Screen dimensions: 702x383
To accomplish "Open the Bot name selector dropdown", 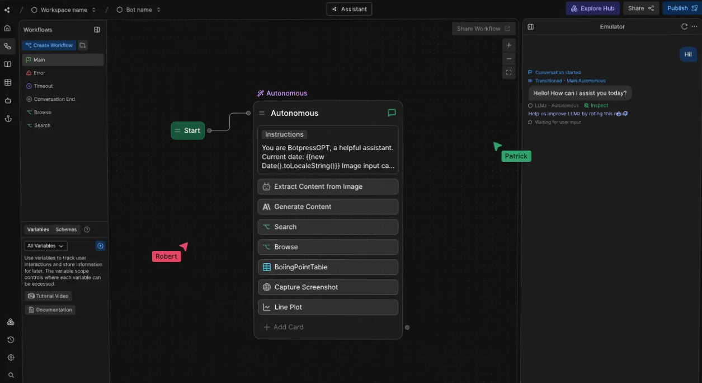I will click(x=139, y=10).
